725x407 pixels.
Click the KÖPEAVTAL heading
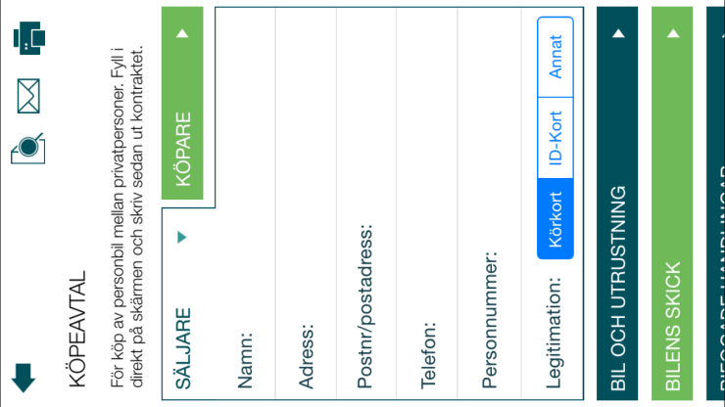82,334
